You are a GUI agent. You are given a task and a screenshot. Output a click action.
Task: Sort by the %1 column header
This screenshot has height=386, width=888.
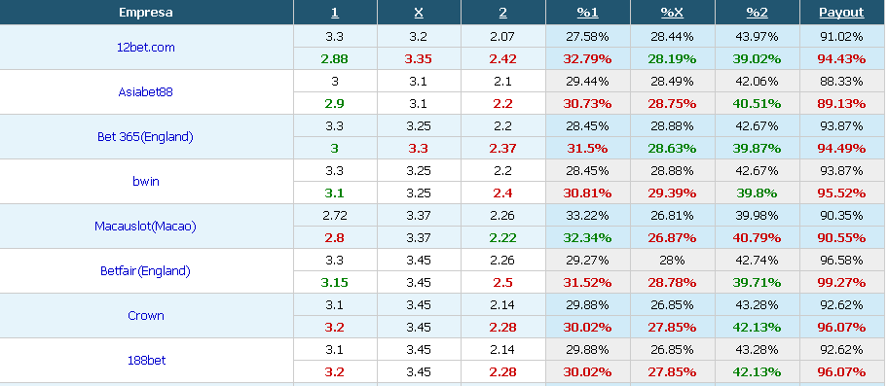point(587,13)
